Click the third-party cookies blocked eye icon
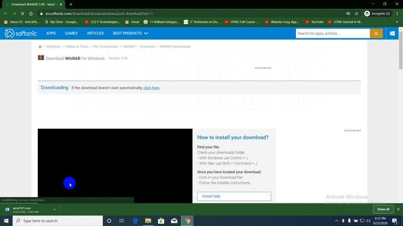The image size is (403, 226). point(348,14)
